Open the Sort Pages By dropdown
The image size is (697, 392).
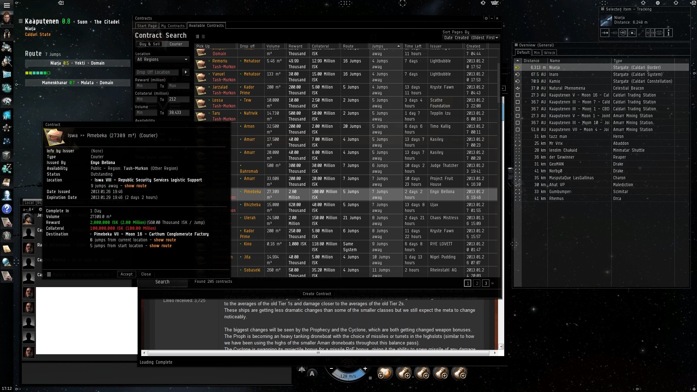coord(471,38)
